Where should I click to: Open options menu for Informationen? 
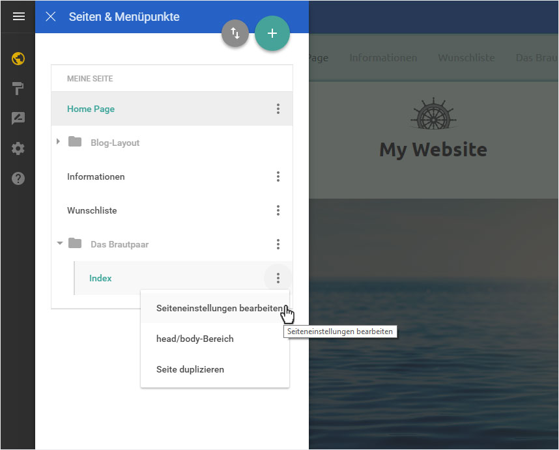point(278,176)
